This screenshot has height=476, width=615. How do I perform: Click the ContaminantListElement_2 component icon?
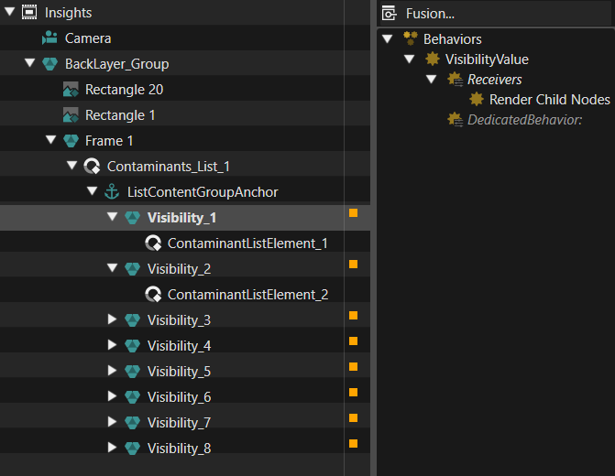pos(153,294)
